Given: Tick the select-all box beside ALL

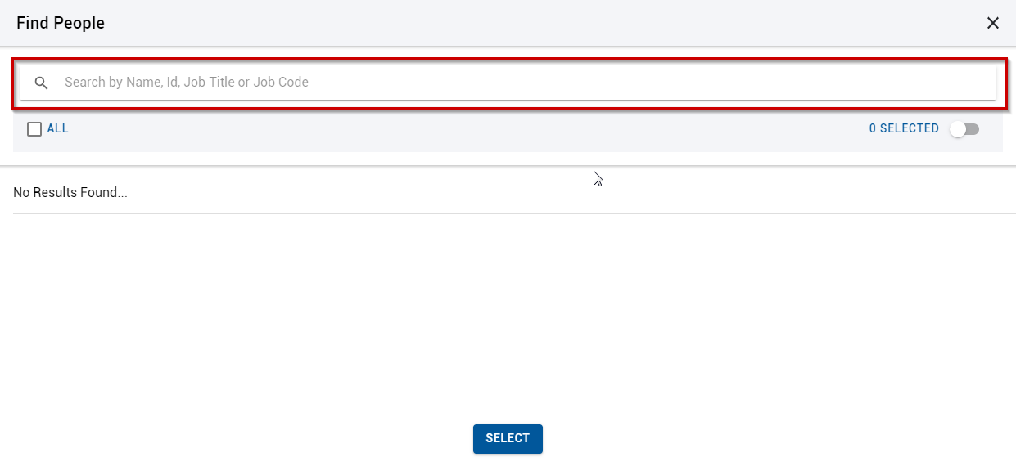Looking at the screenshot, I should click(34, 128).
